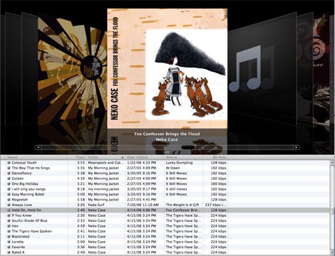Toggle the Always Love checkbox
This screenshot has height=256, width=335.
[x=9, y=205]
